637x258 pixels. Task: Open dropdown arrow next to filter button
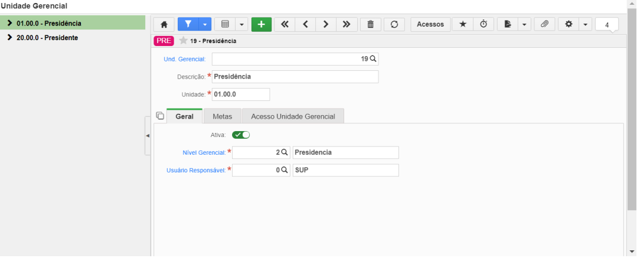(205, 24)
